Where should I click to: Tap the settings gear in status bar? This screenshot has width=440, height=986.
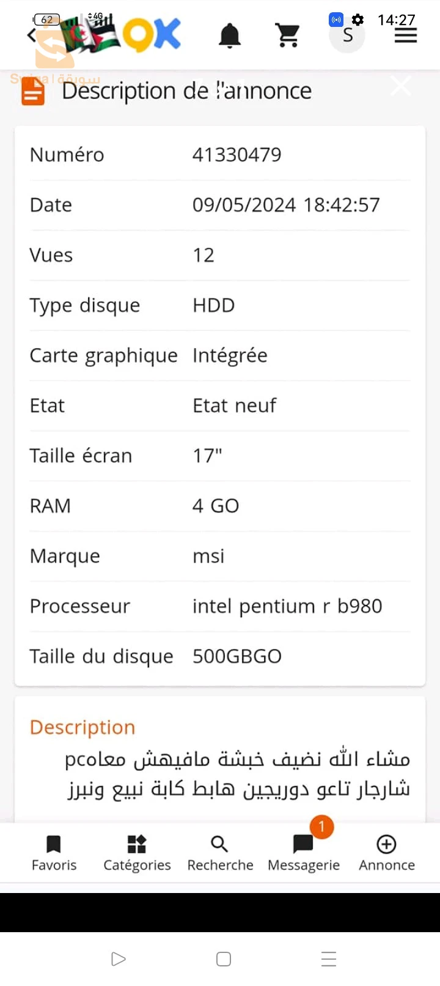tap(358, 20)
